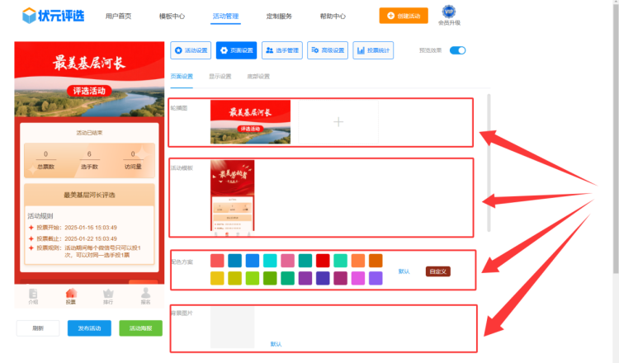The height and width of the screenshot is (363, 619).
Task: Tap the 报名 person icon in preview
Action: coord(145,294)
